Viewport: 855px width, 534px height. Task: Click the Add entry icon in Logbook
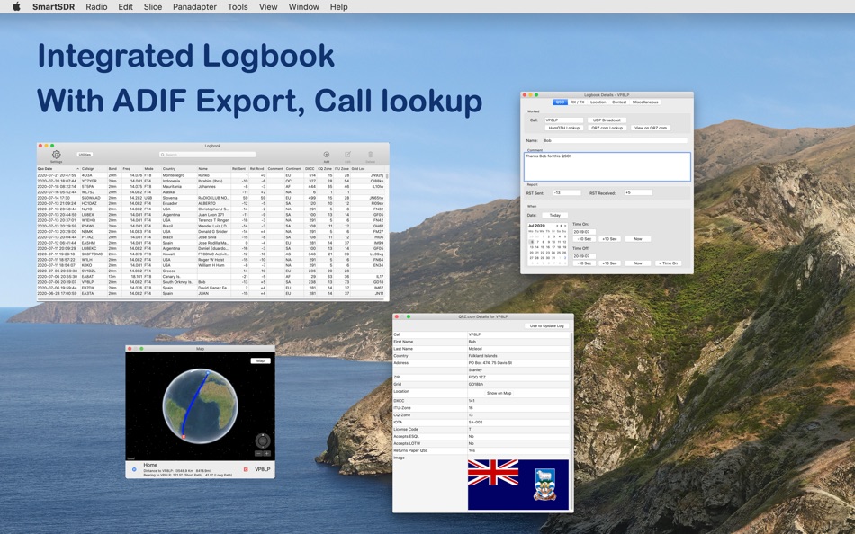pos(326,156)
